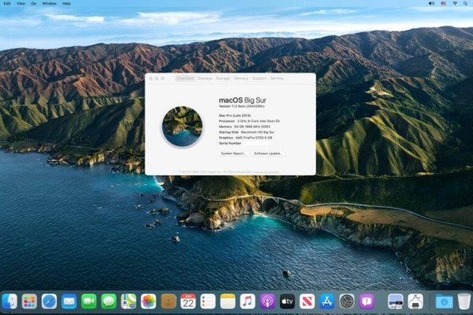This screenshot has height=315, width=473.
Task: Open System Preferences gear icon
Action: pos(347,302)
